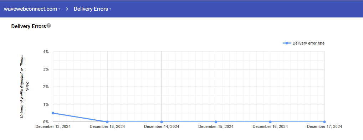Select the December 14, 2024 data point
Screen dimensions: 363x140
[x=162, y=122]
